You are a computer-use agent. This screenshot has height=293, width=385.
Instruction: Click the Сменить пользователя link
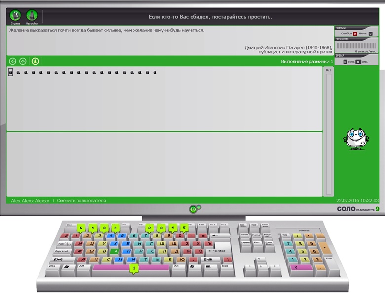pyautogui.click(x=81, y=201)
